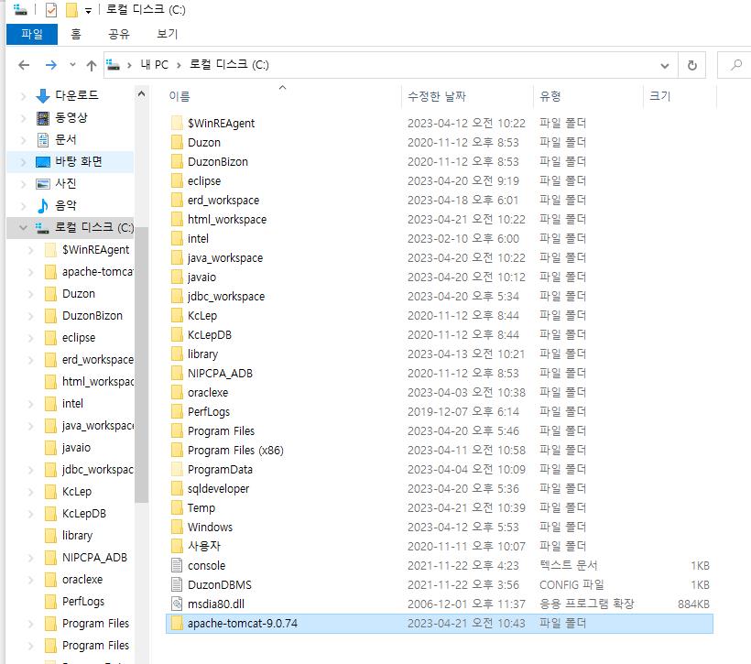Select DuzonBizon folder icon in file list
Screen dimensions: 751x664
coord(177,161)
